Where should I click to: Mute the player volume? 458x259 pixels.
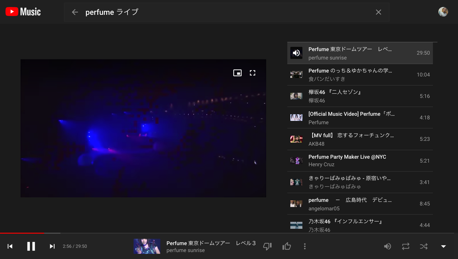coord(387,246)
